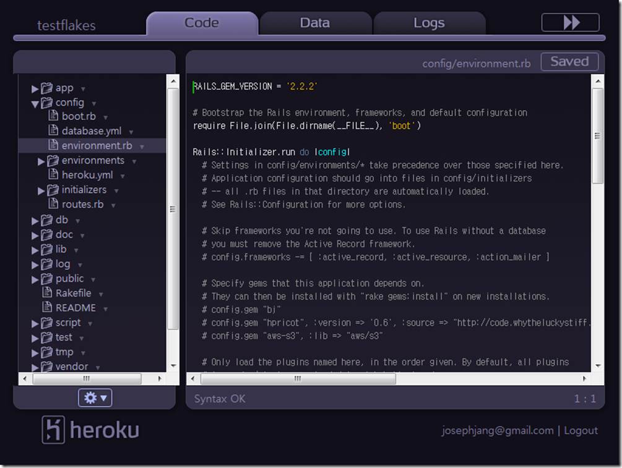Viewport: 622px width, 468px height.
Task: Select the heroku.yml file name
Action: click(87, 175)
